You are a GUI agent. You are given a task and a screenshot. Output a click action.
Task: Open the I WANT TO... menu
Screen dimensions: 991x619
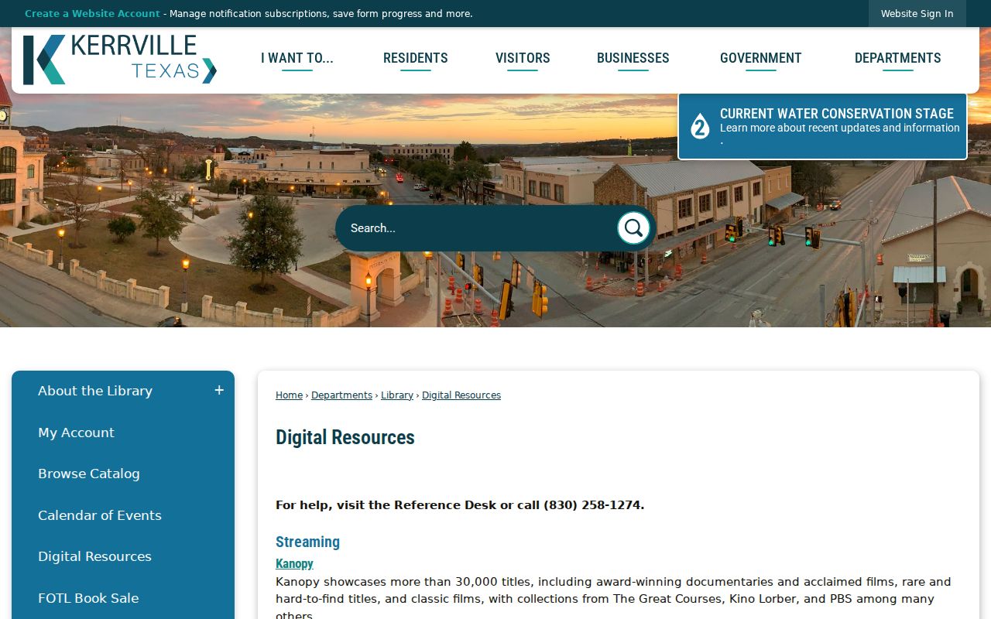tap(297, 58)
